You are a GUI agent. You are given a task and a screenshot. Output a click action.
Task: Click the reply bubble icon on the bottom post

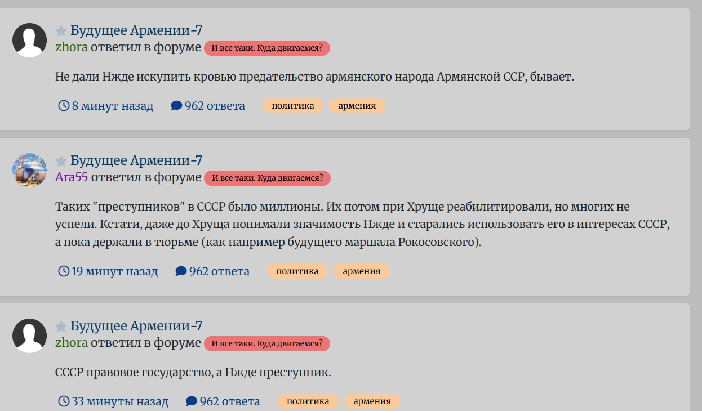click(190, 401)
